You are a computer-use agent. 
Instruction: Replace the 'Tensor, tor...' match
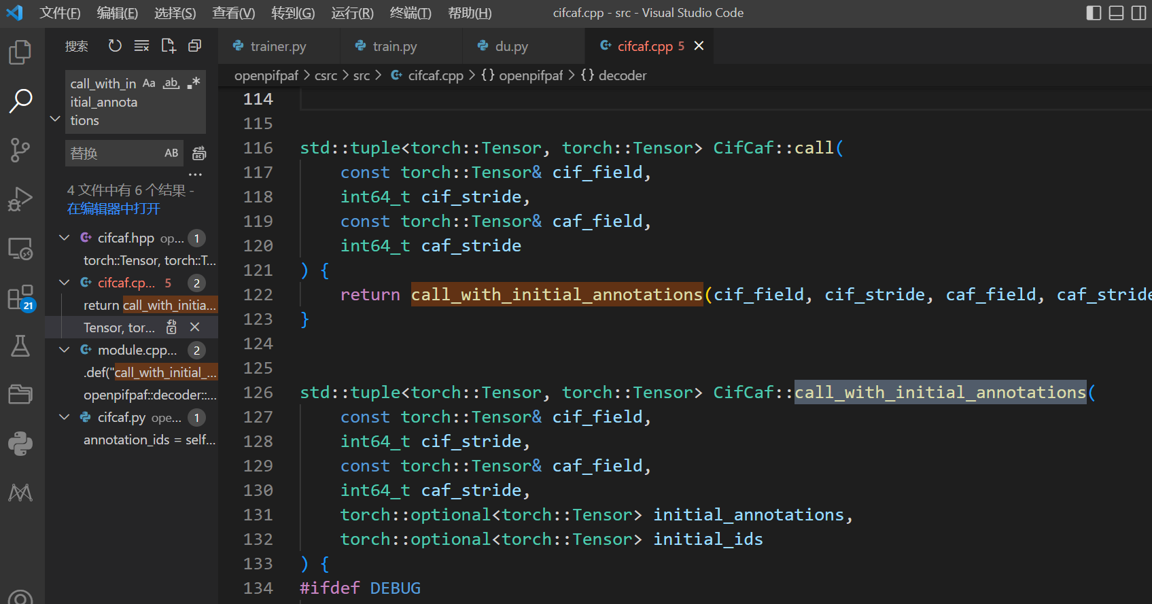tap(171, 327)
